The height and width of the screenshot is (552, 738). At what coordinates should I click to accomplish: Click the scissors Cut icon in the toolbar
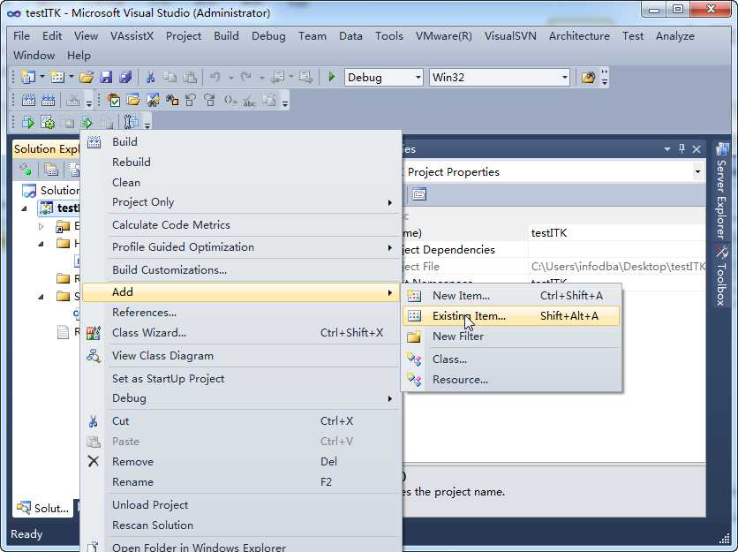150,77
